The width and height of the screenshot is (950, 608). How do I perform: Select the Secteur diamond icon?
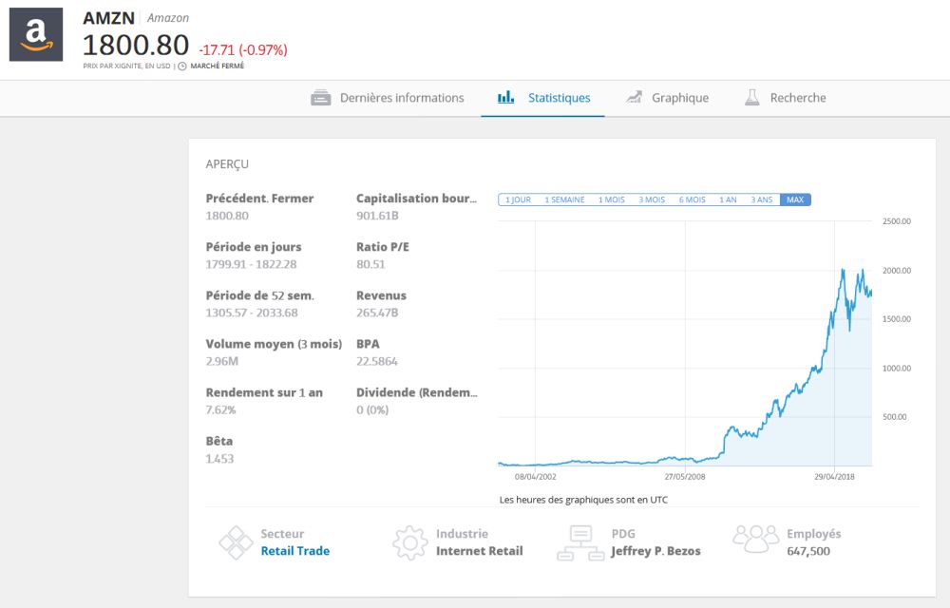click(237, 541)
